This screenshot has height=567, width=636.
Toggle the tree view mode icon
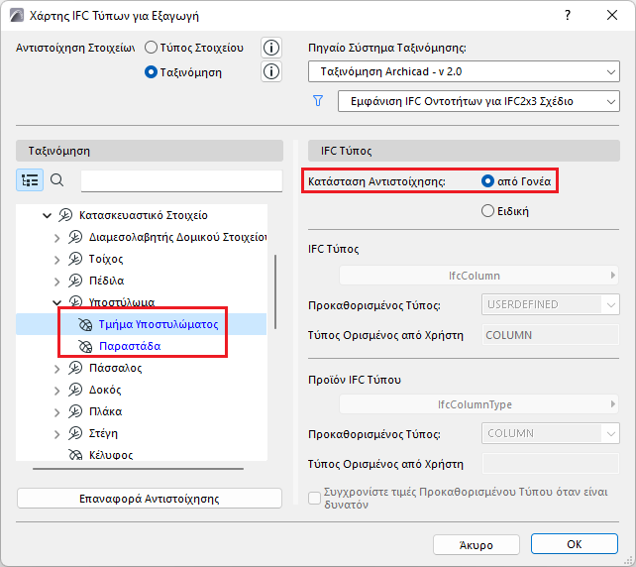pyautogui.click(x=30, y=179)
